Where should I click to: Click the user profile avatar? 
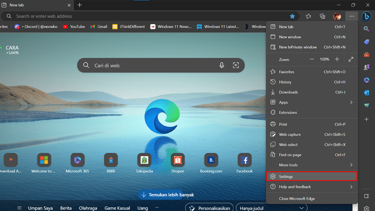(x=337, y=16)
